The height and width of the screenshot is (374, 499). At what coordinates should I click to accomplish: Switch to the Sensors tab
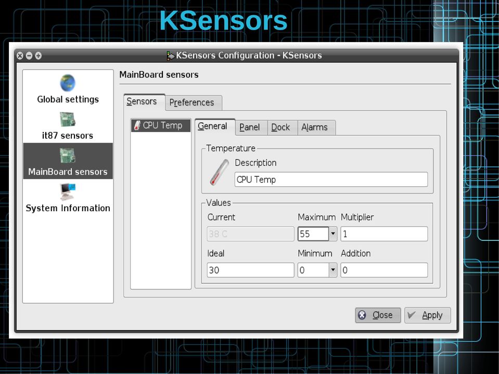[145, 101]
